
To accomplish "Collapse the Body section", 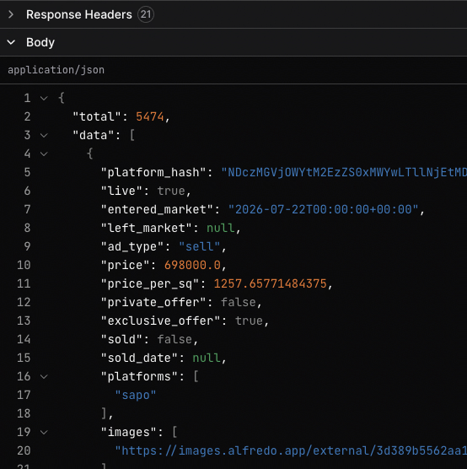I will pos(11,42).
